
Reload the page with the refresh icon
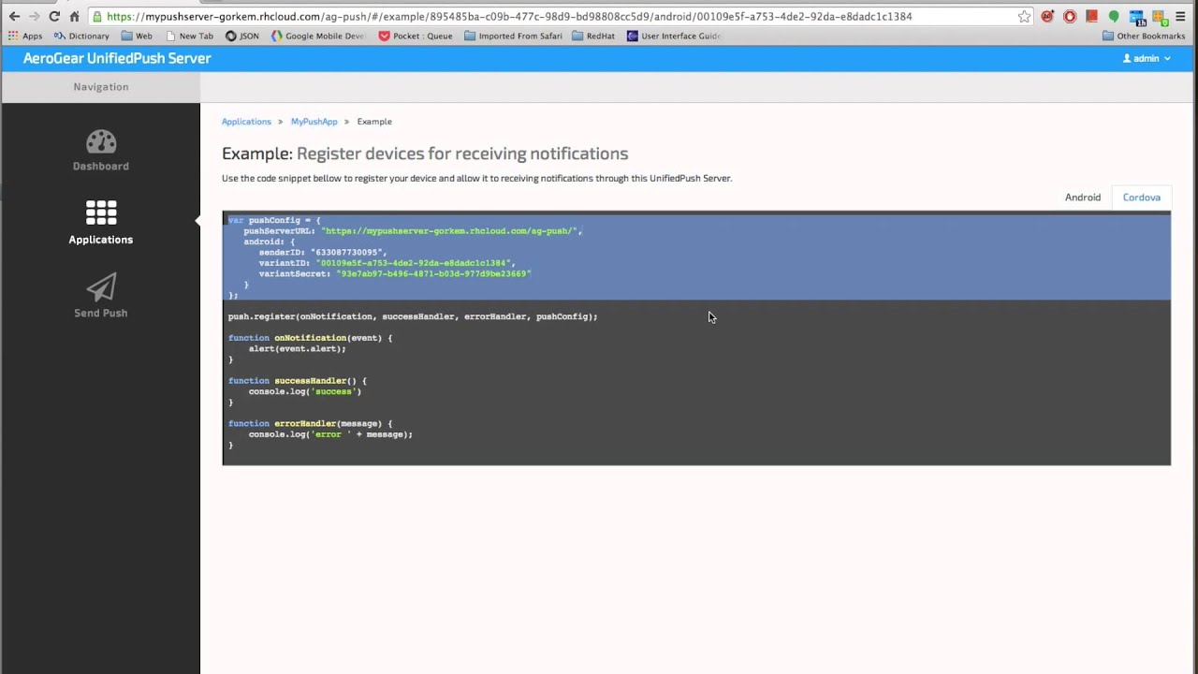pos(54,16)
